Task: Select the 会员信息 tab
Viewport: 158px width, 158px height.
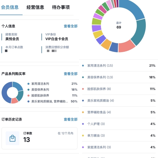Action: click(x=10, y=7)
